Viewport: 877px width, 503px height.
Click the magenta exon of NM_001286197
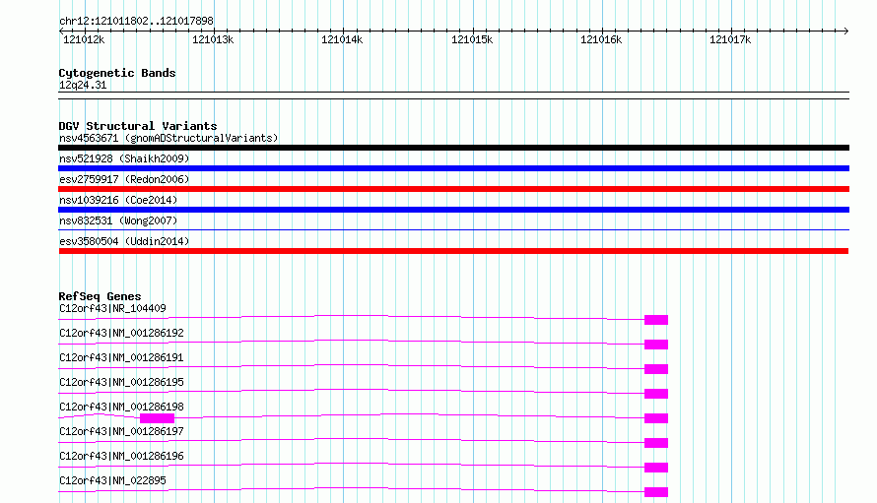[656, 443]
